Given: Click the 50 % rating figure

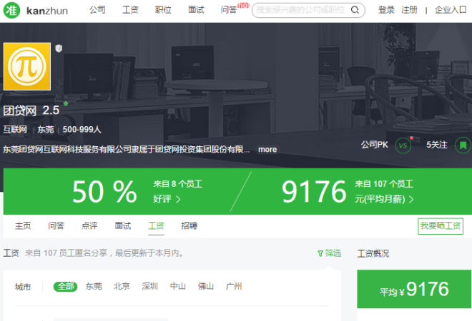Looking at the screenshot, I should pos(104,192).
